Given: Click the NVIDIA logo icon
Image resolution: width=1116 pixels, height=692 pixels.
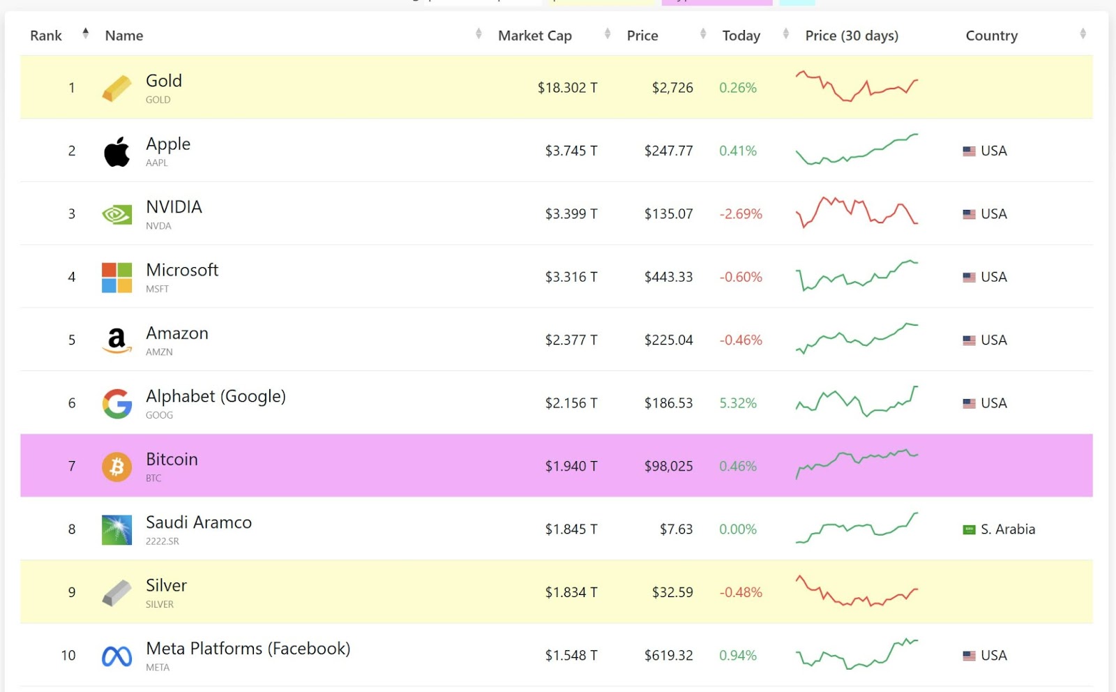Looking at the screenshot, I should [x=116, y=214].
